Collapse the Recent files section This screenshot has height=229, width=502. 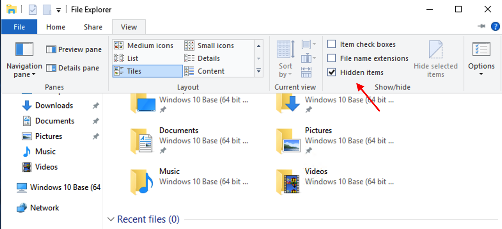click(111, 219)
